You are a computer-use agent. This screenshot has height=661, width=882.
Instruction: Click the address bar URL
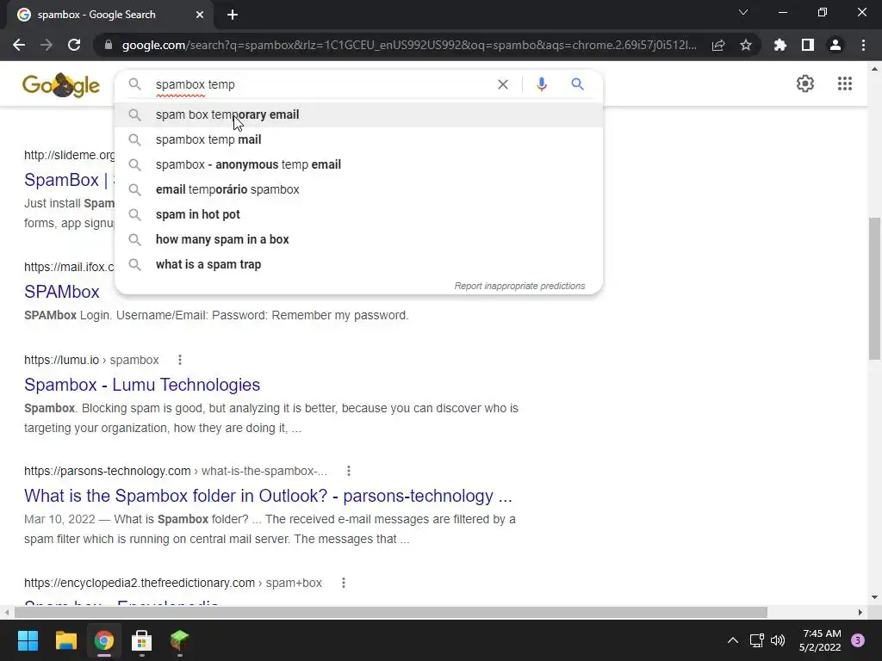coord(409,45)
